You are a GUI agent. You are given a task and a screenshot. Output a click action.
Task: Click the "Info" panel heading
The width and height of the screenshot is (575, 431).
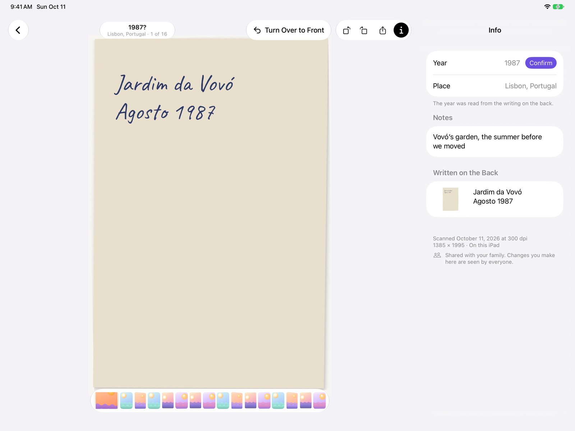pos(494,30)
